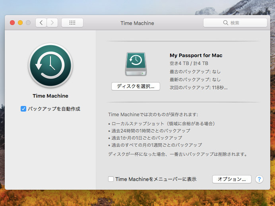Open the オプション... button
Viewport: 275px width, 206px height.
point(232,179)
